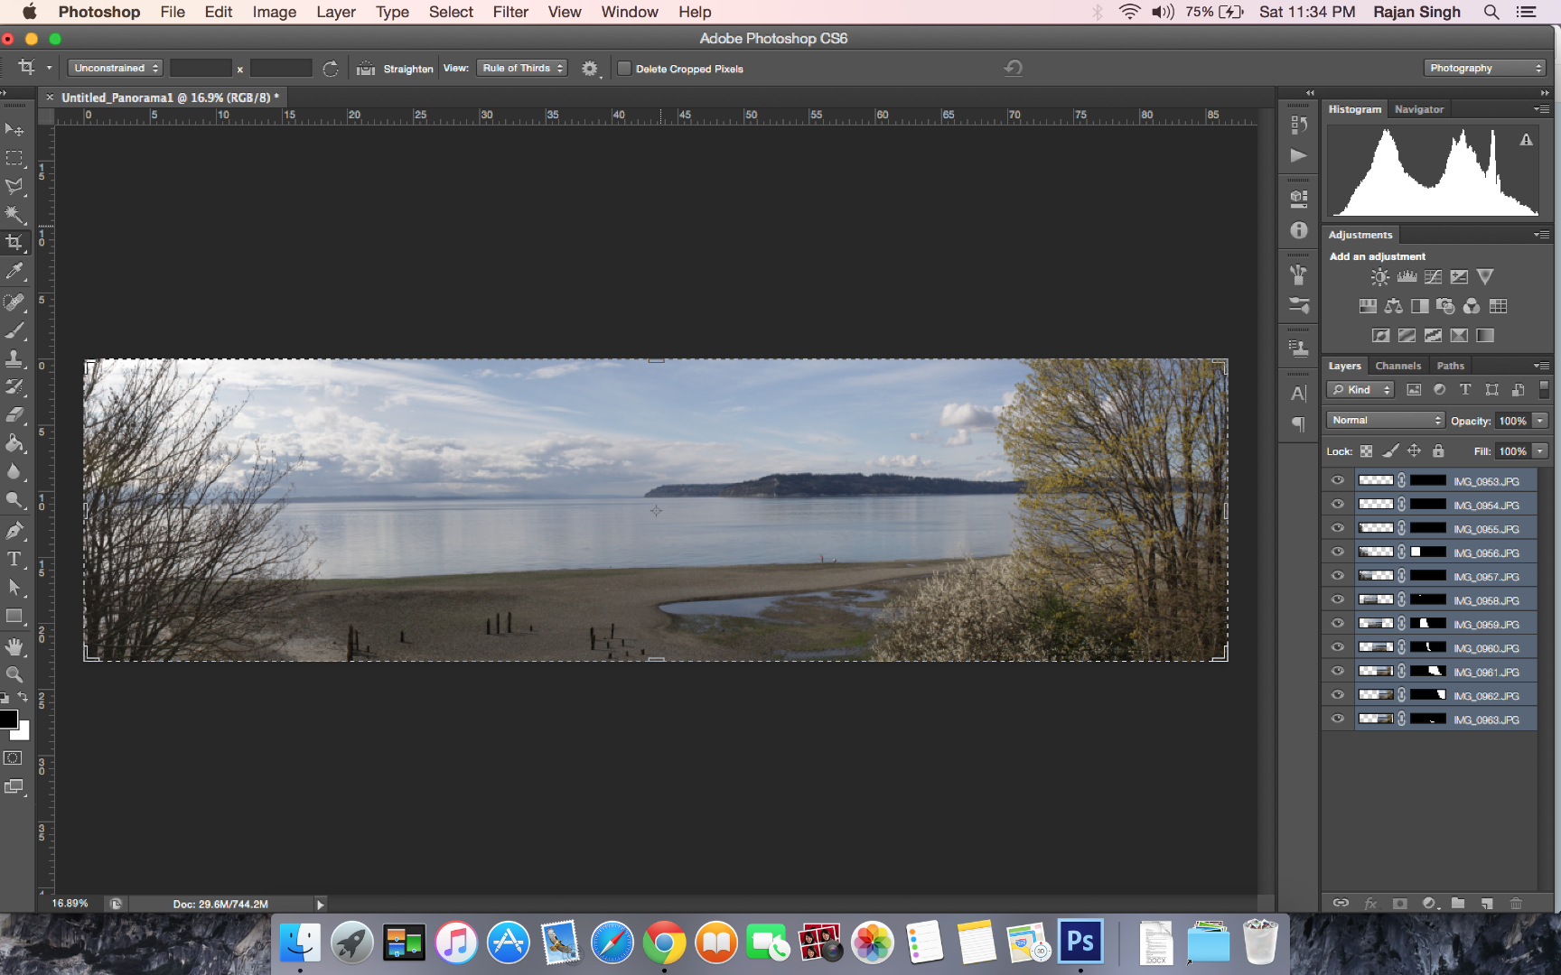
Task: Hide the IMG_0962.JPG layer
Action: tap(1338, 695)
